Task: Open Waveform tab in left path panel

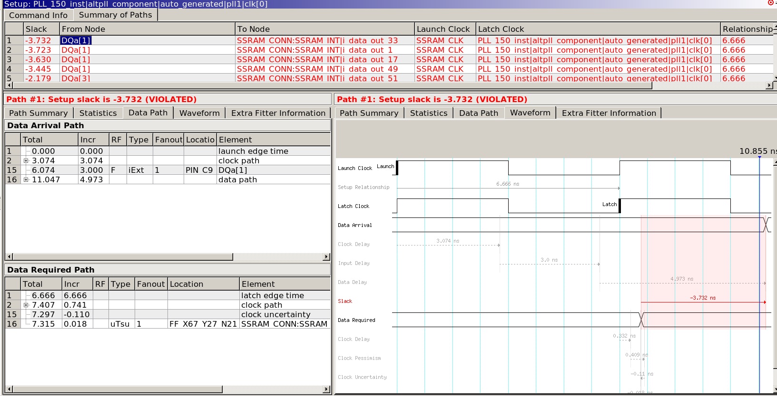Action: pyautogui.click(x=199, y=113)
